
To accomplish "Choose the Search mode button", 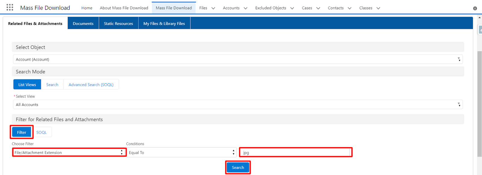I will tap(52, 84).
